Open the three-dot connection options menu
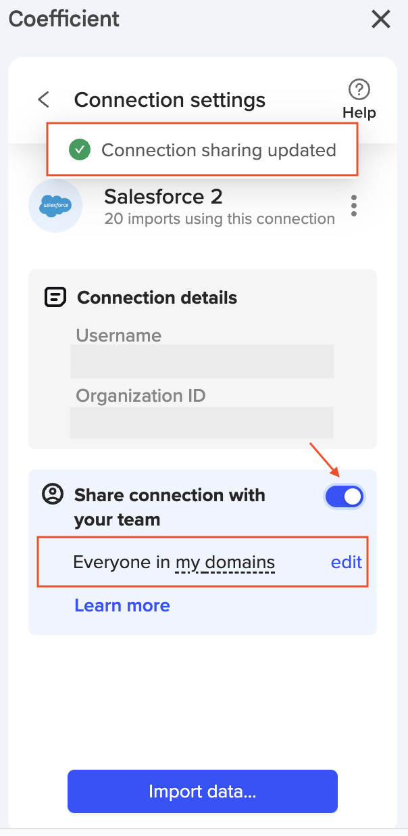This screenshot has height=836, width=408. tap(353, 206)
